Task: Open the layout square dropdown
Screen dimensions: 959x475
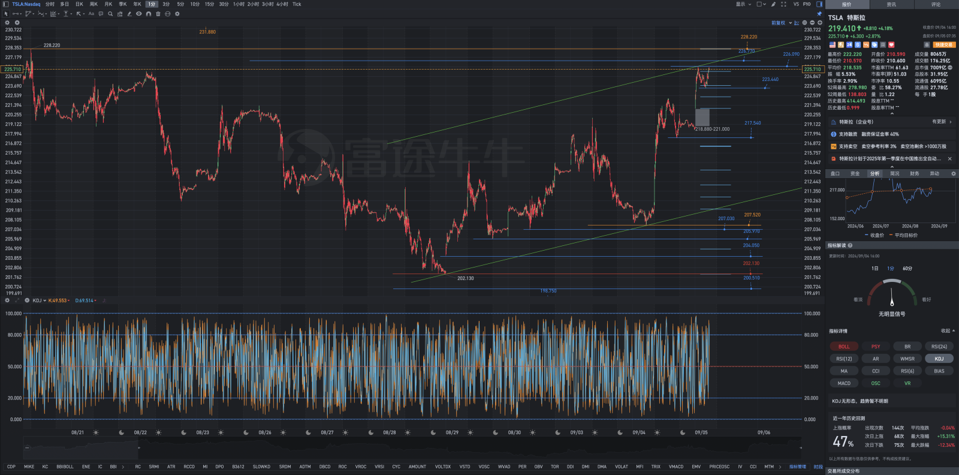Action: tap(761, 4)
